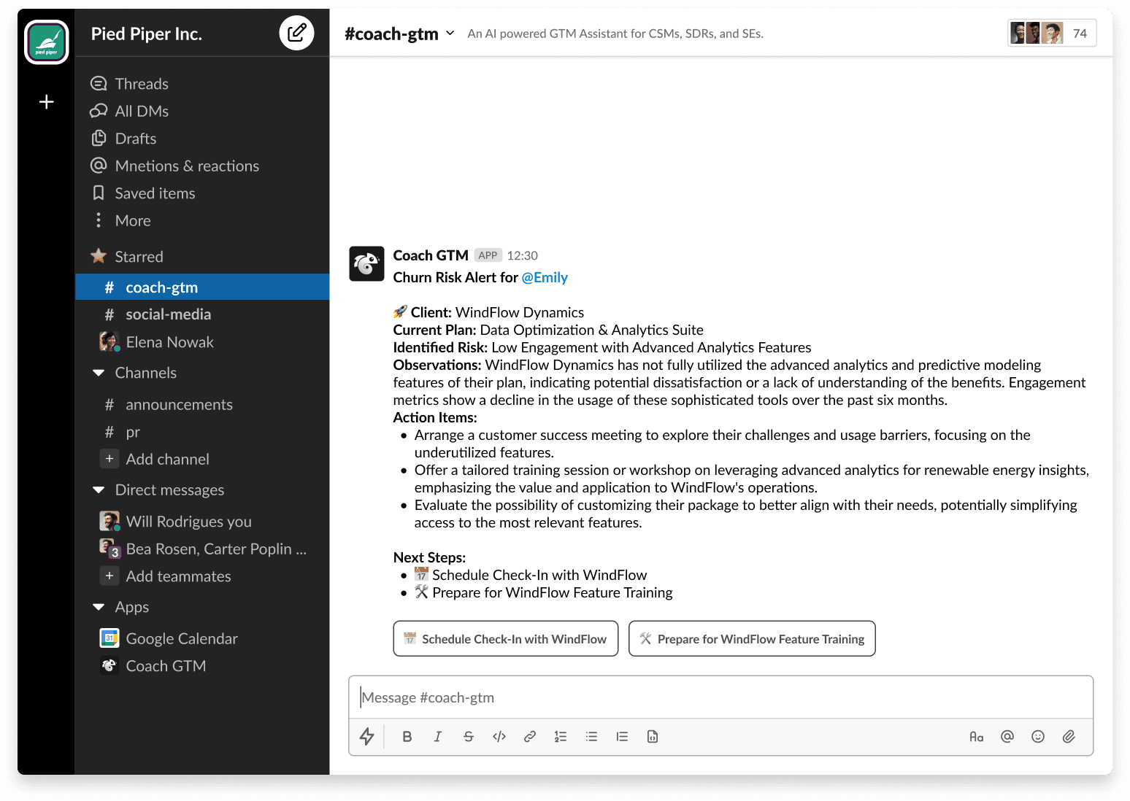Click Schedule Check-In with WindFlow button
Image resolution: width=1130 pixels, height=801 pixels.
(x=506, y=639)
